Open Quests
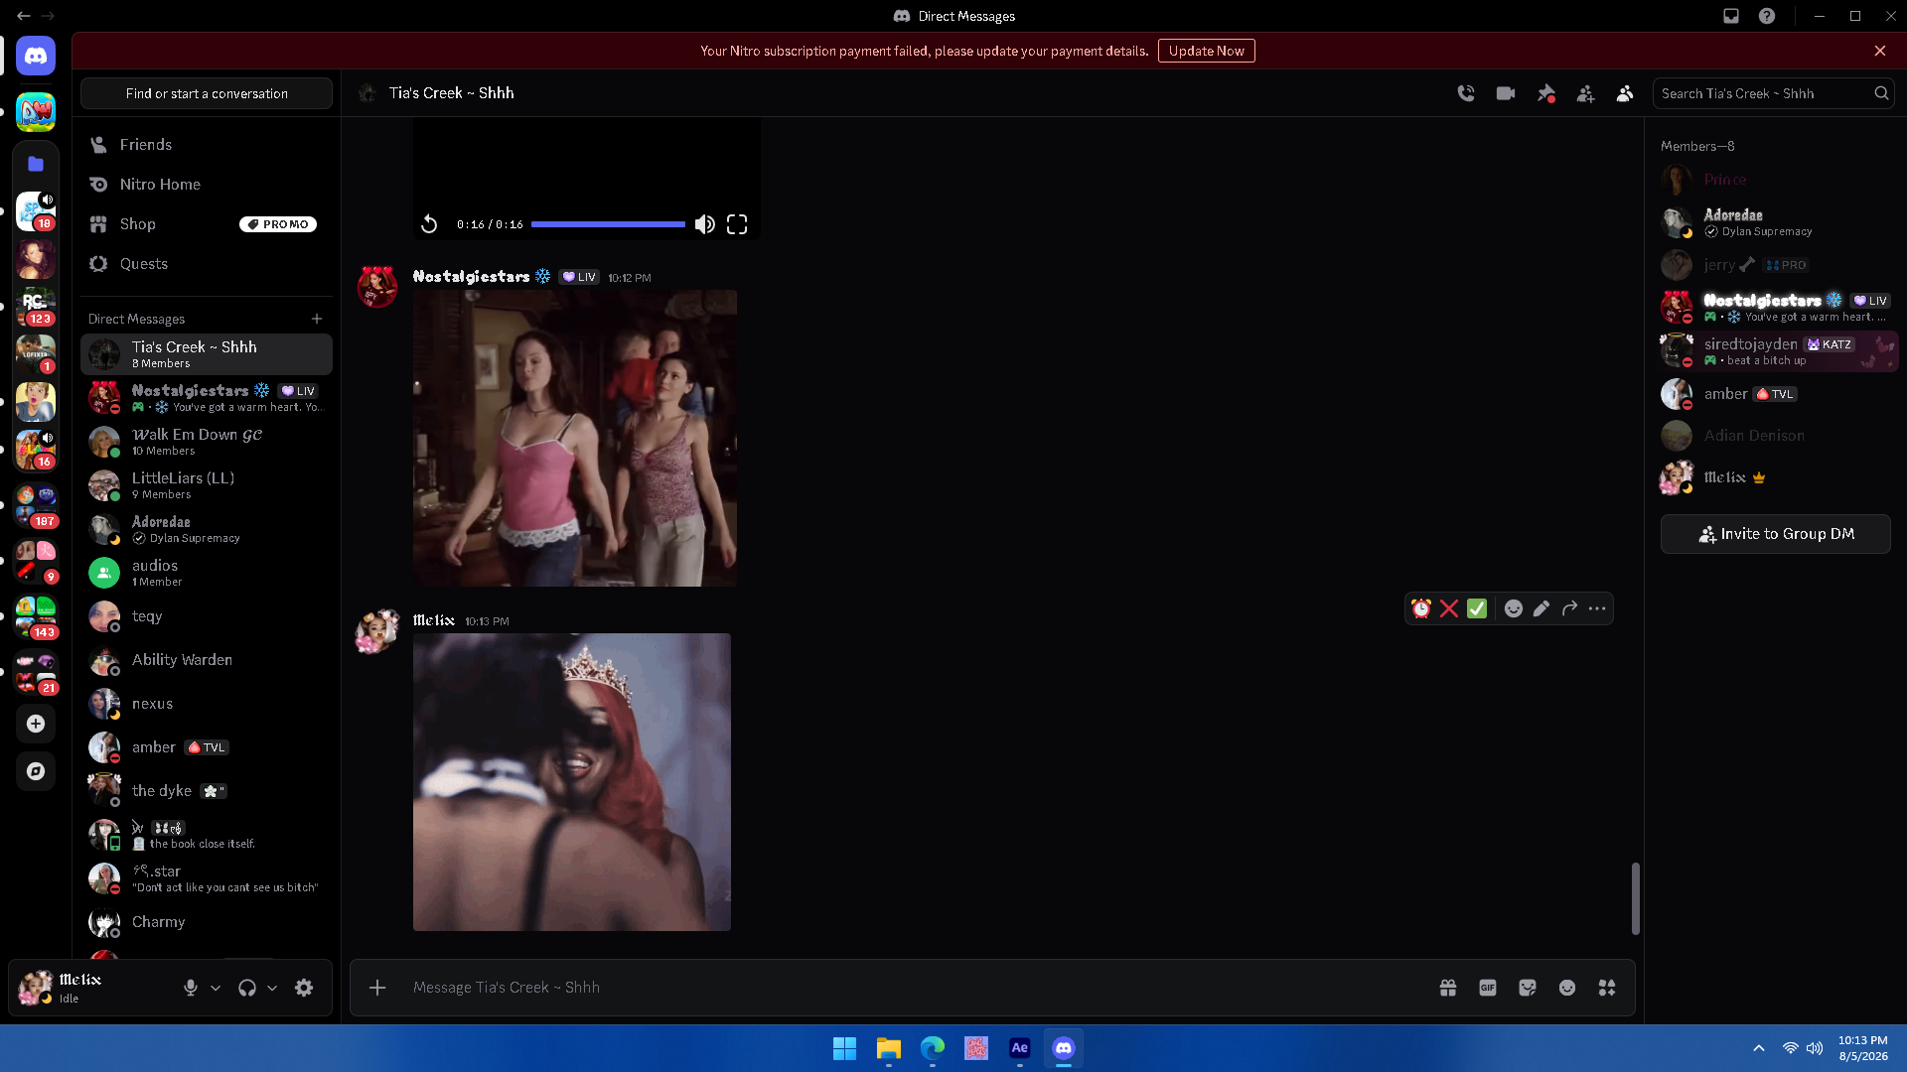Screen dimensions: 1907x1072 click(x=207, y=264)
